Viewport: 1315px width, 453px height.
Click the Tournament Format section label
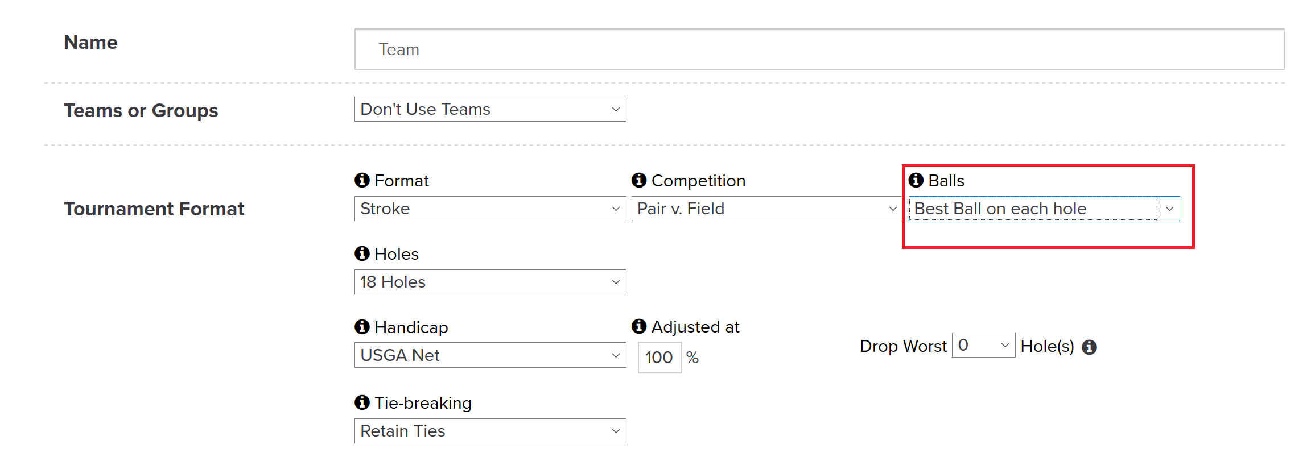pyautogui.click(x=154, y=209)
